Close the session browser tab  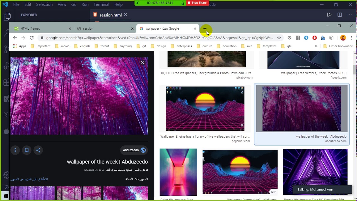click(x=132, y=28)
